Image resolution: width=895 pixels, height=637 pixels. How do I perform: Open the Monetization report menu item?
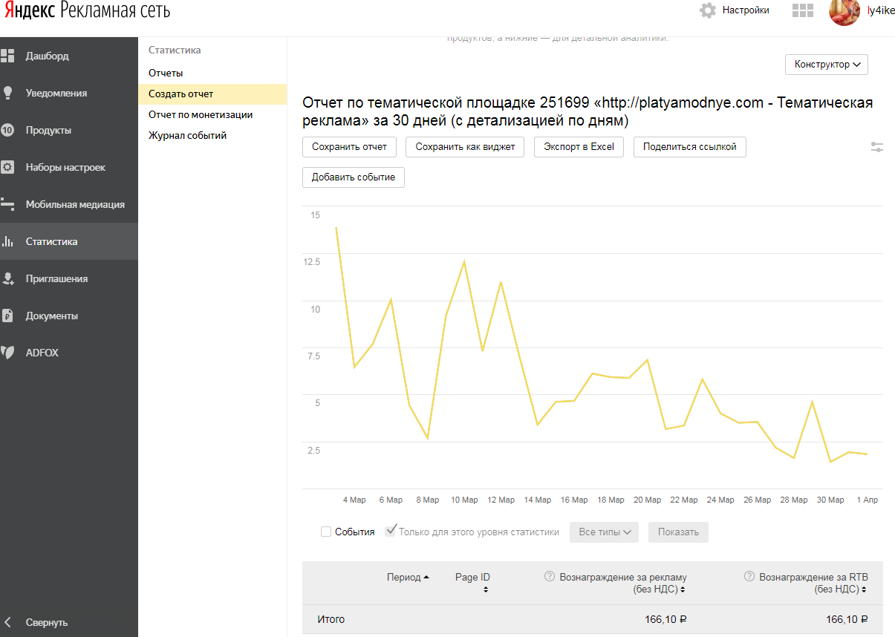pyautogui.click(x=201, y=114)
